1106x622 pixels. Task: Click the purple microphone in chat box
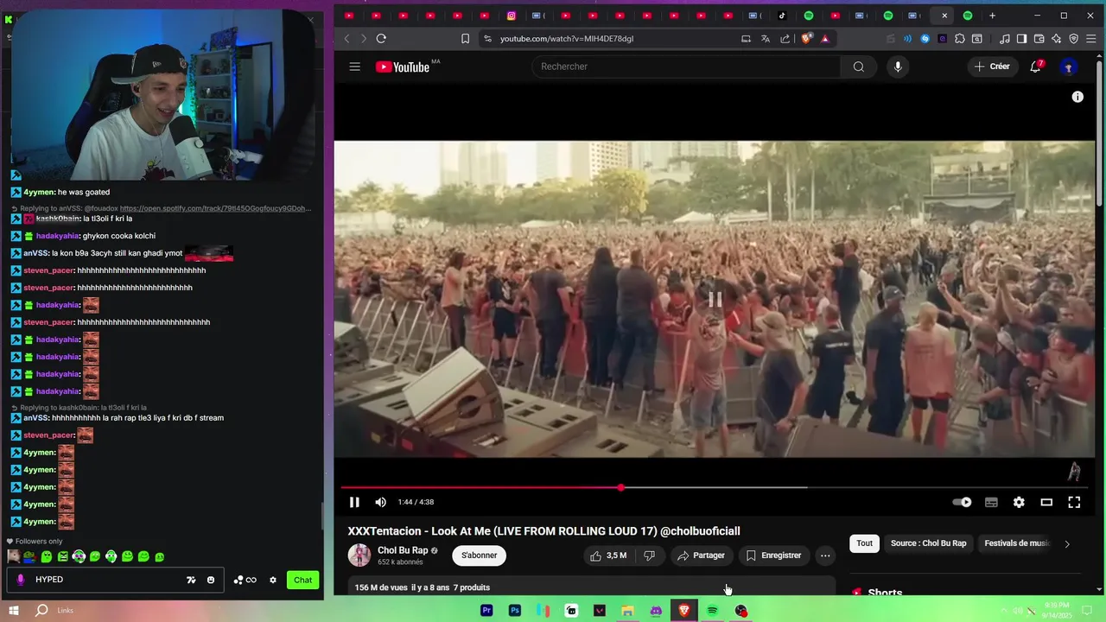[21, 580]
